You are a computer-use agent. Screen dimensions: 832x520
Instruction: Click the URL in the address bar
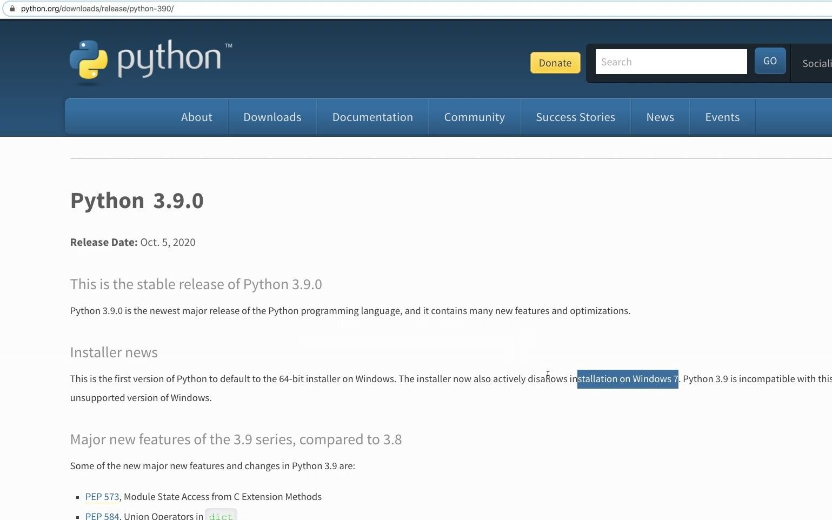97,9
